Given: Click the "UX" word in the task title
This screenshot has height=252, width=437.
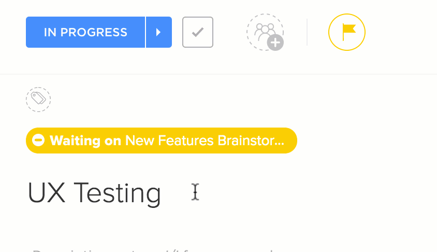Looking at the screenshot, I should pos(46,193).
